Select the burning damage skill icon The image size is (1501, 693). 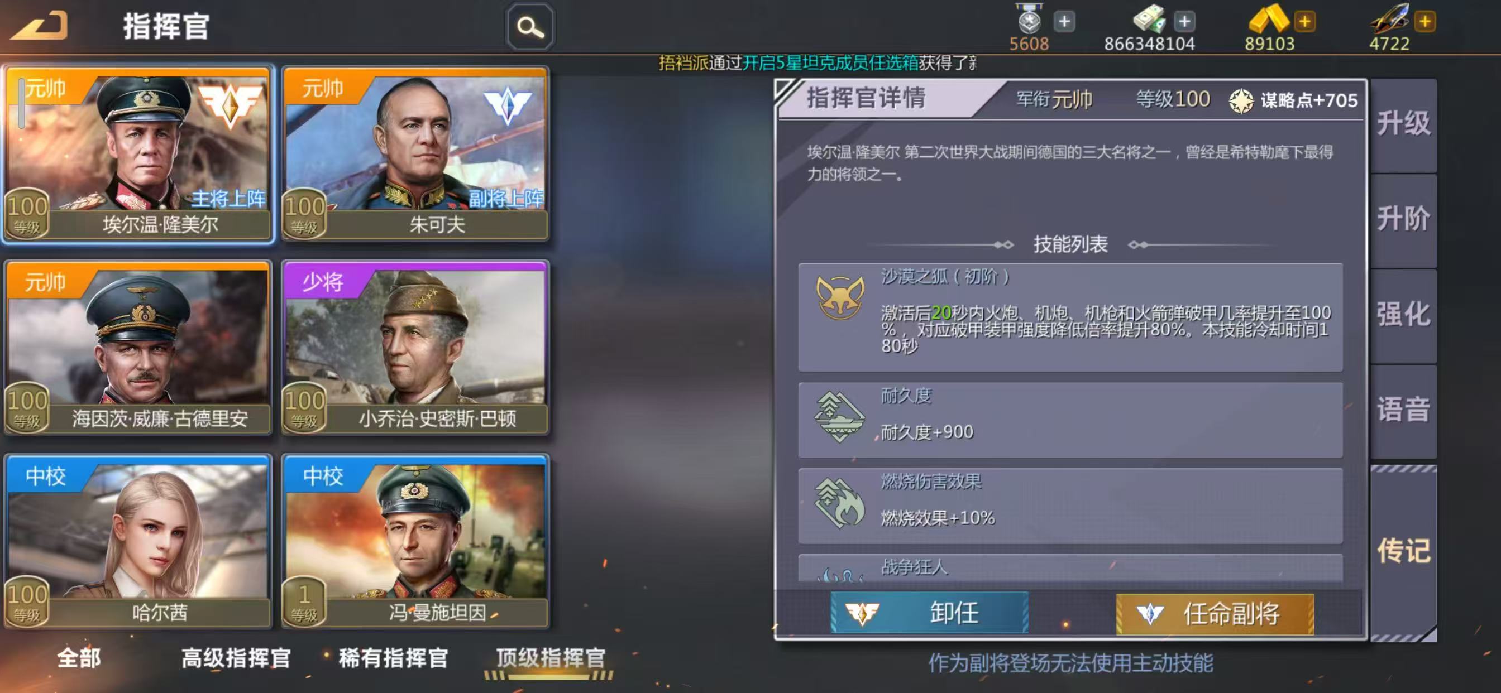click(840, 503)
